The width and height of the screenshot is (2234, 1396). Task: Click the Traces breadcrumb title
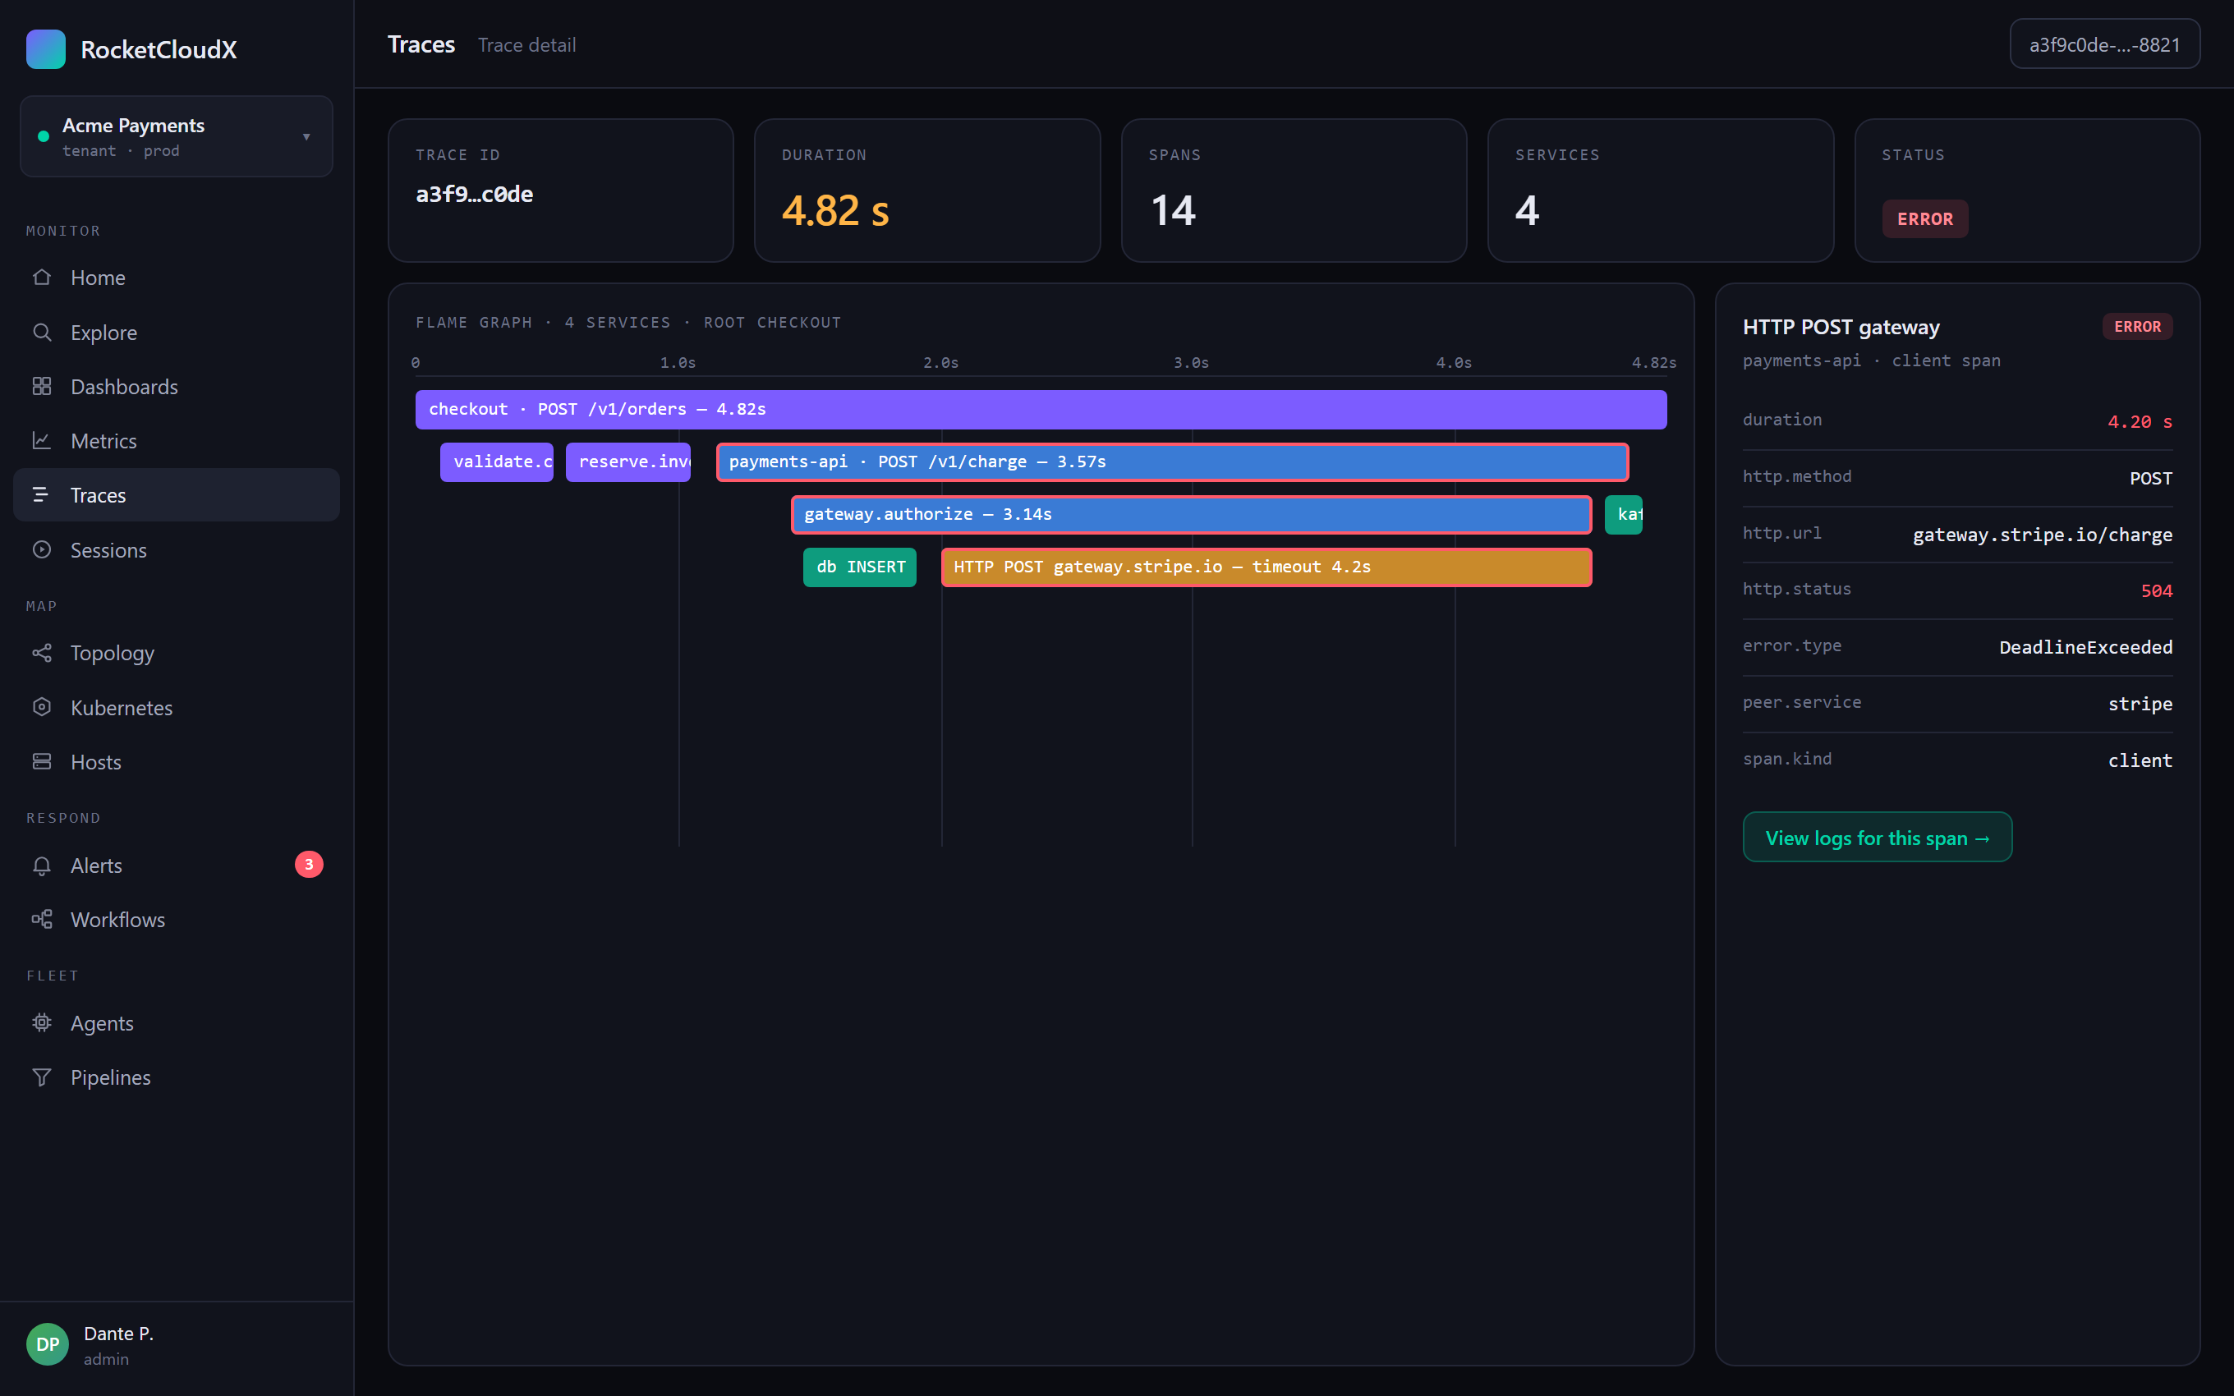pos(421,44)
